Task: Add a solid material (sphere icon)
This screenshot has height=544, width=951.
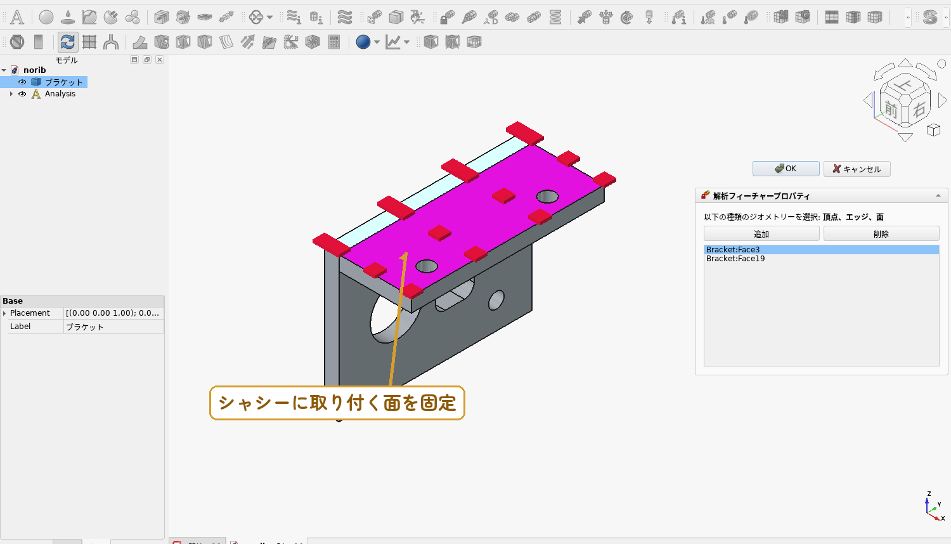Action: click(46, 17)
